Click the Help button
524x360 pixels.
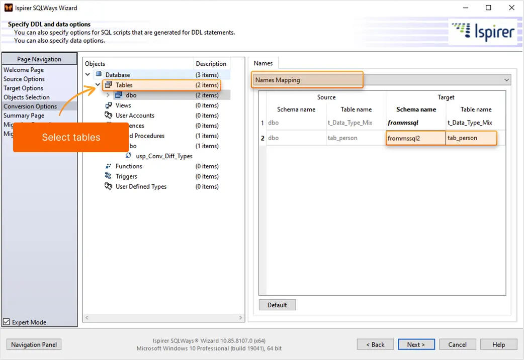(498, 344)
